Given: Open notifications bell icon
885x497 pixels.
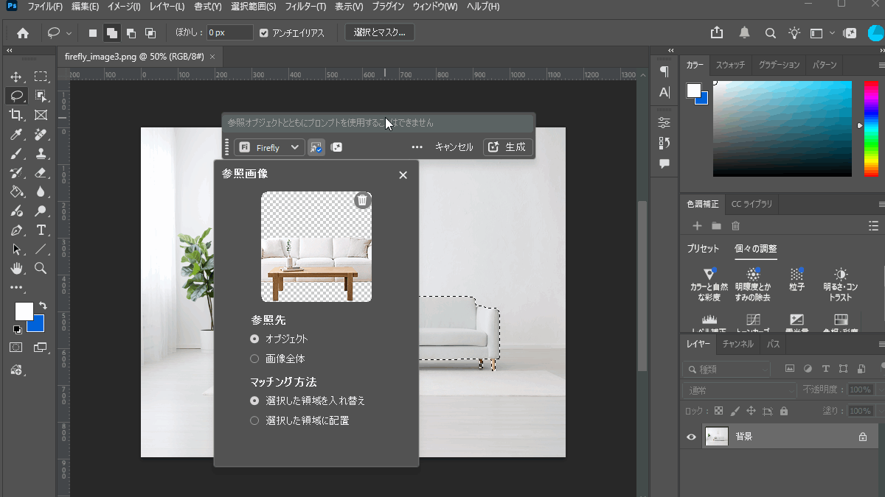Looking at the screenshot, I should tap(744, 32).
